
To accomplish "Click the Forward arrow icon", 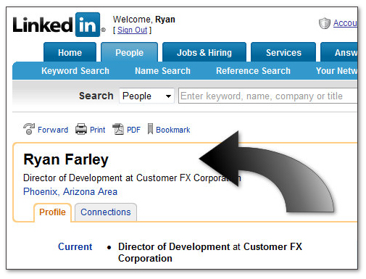I will coord(29,129).
